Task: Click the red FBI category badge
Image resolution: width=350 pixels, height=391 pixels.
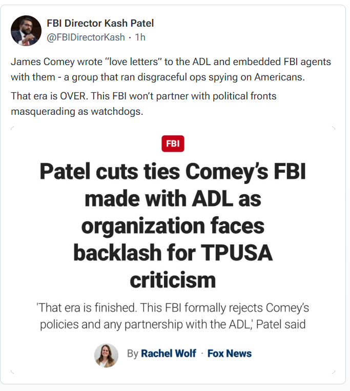Action: pyautogui.click(x=173, y=144)
